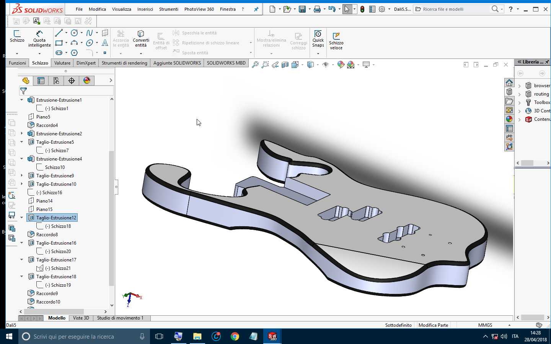Screen dimensions: 551x344
Task: Click the Sottodefinito status text
Action: (x=398, y=325)
